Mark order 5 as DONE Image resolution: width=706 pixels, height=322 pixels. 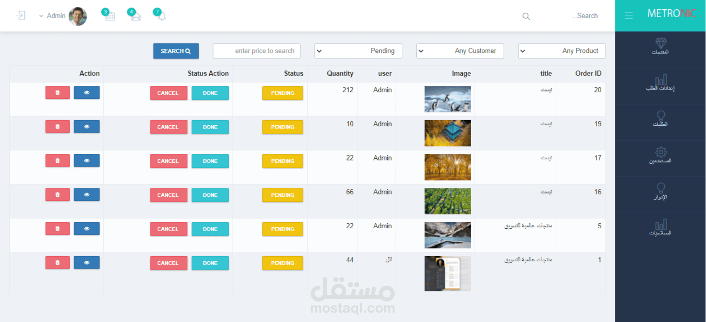[210, 229]
